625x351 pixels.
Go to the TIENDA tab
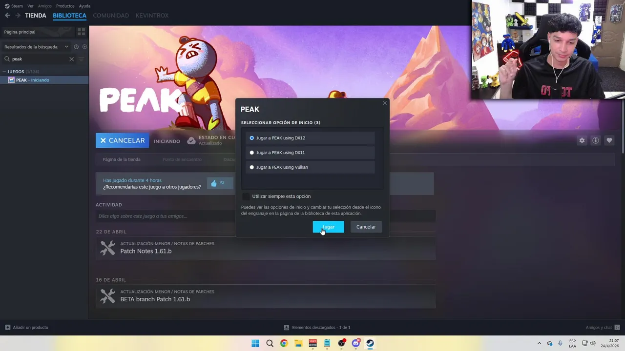[x=36, y=16]
